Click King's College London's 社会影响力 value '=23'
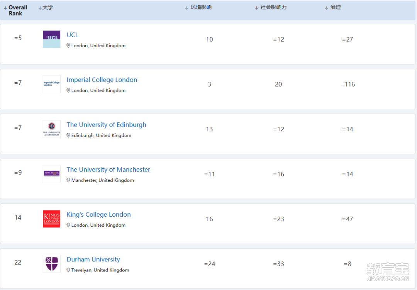Image resolution: width=417 pixels, height=290 pixels. tap(278, 219)
